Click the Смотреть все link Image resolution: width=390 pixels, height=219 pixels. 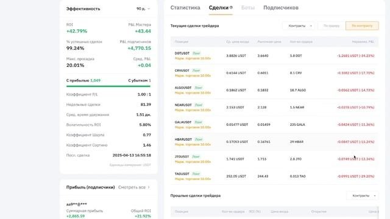(x=132, y=187)
